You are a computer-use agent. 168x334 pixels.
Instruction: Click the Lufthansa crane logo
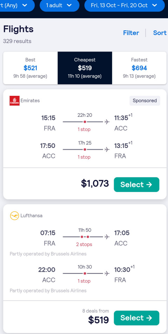(14, 215)
